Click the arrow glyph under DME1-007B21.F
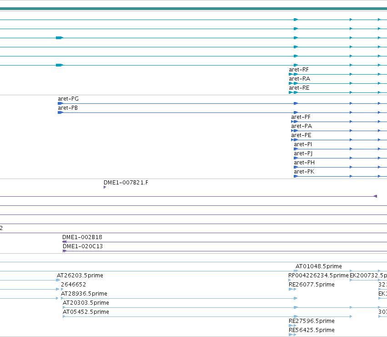 click(105, 187)
